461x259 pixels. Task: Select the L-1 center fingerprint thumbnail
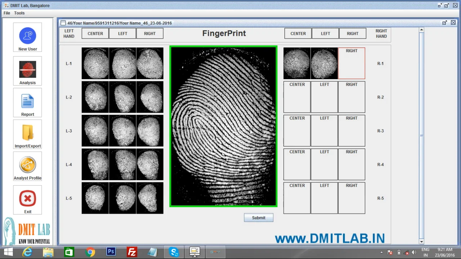(95, 63)
